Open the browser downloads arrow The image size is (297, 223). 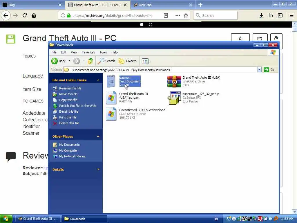pyautogui.click(x=261, y=15)
